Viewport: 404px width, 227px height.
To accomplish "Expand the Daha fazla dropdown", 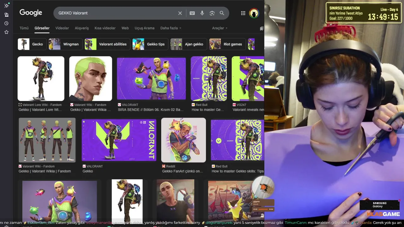I will point(171,28).
